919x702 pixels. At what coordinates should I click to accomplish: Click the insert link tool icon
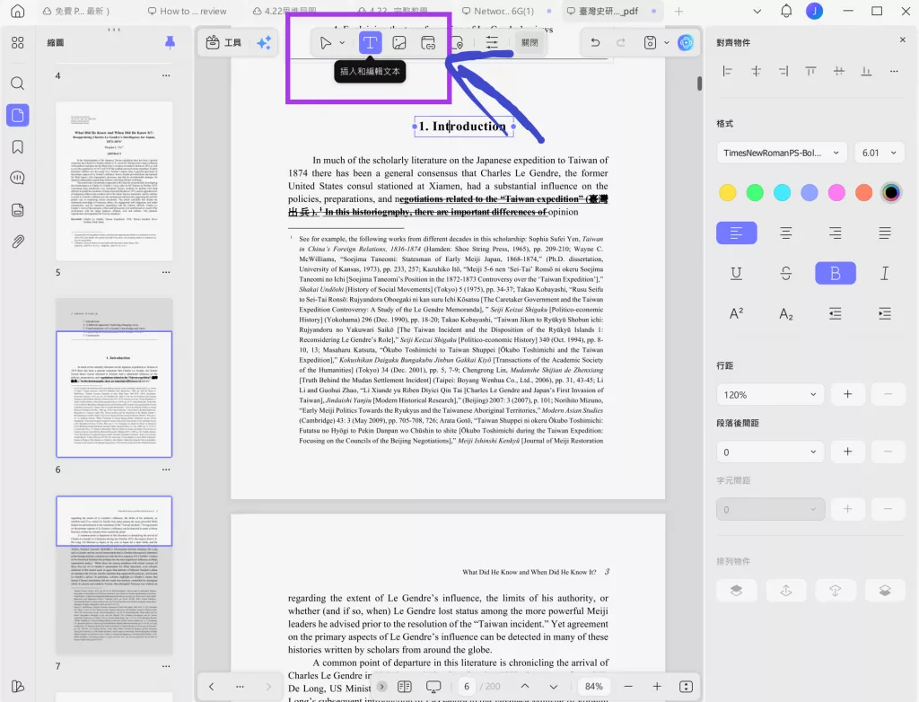428,42
